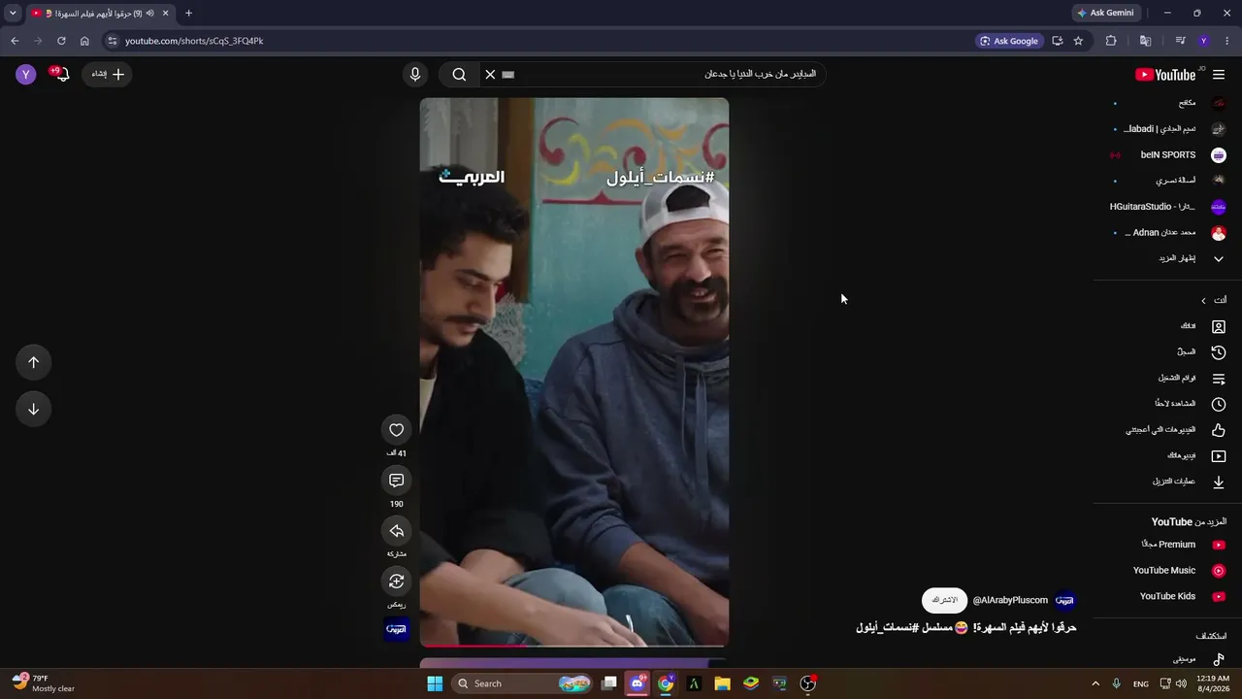Open File Explorer from the taskbar
1242x699 pixels.
[x=722, y=683]
